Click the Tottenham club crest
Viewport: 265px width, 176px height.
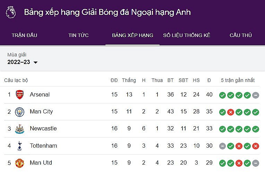click(x=20, y=146)
